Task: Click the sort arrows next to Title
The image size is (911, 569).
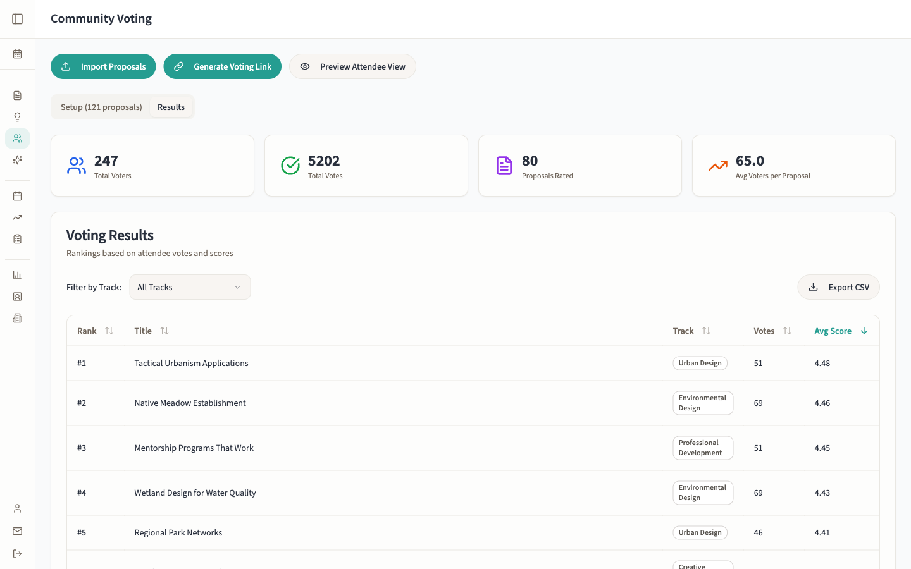Action: [x=164, y=331]
